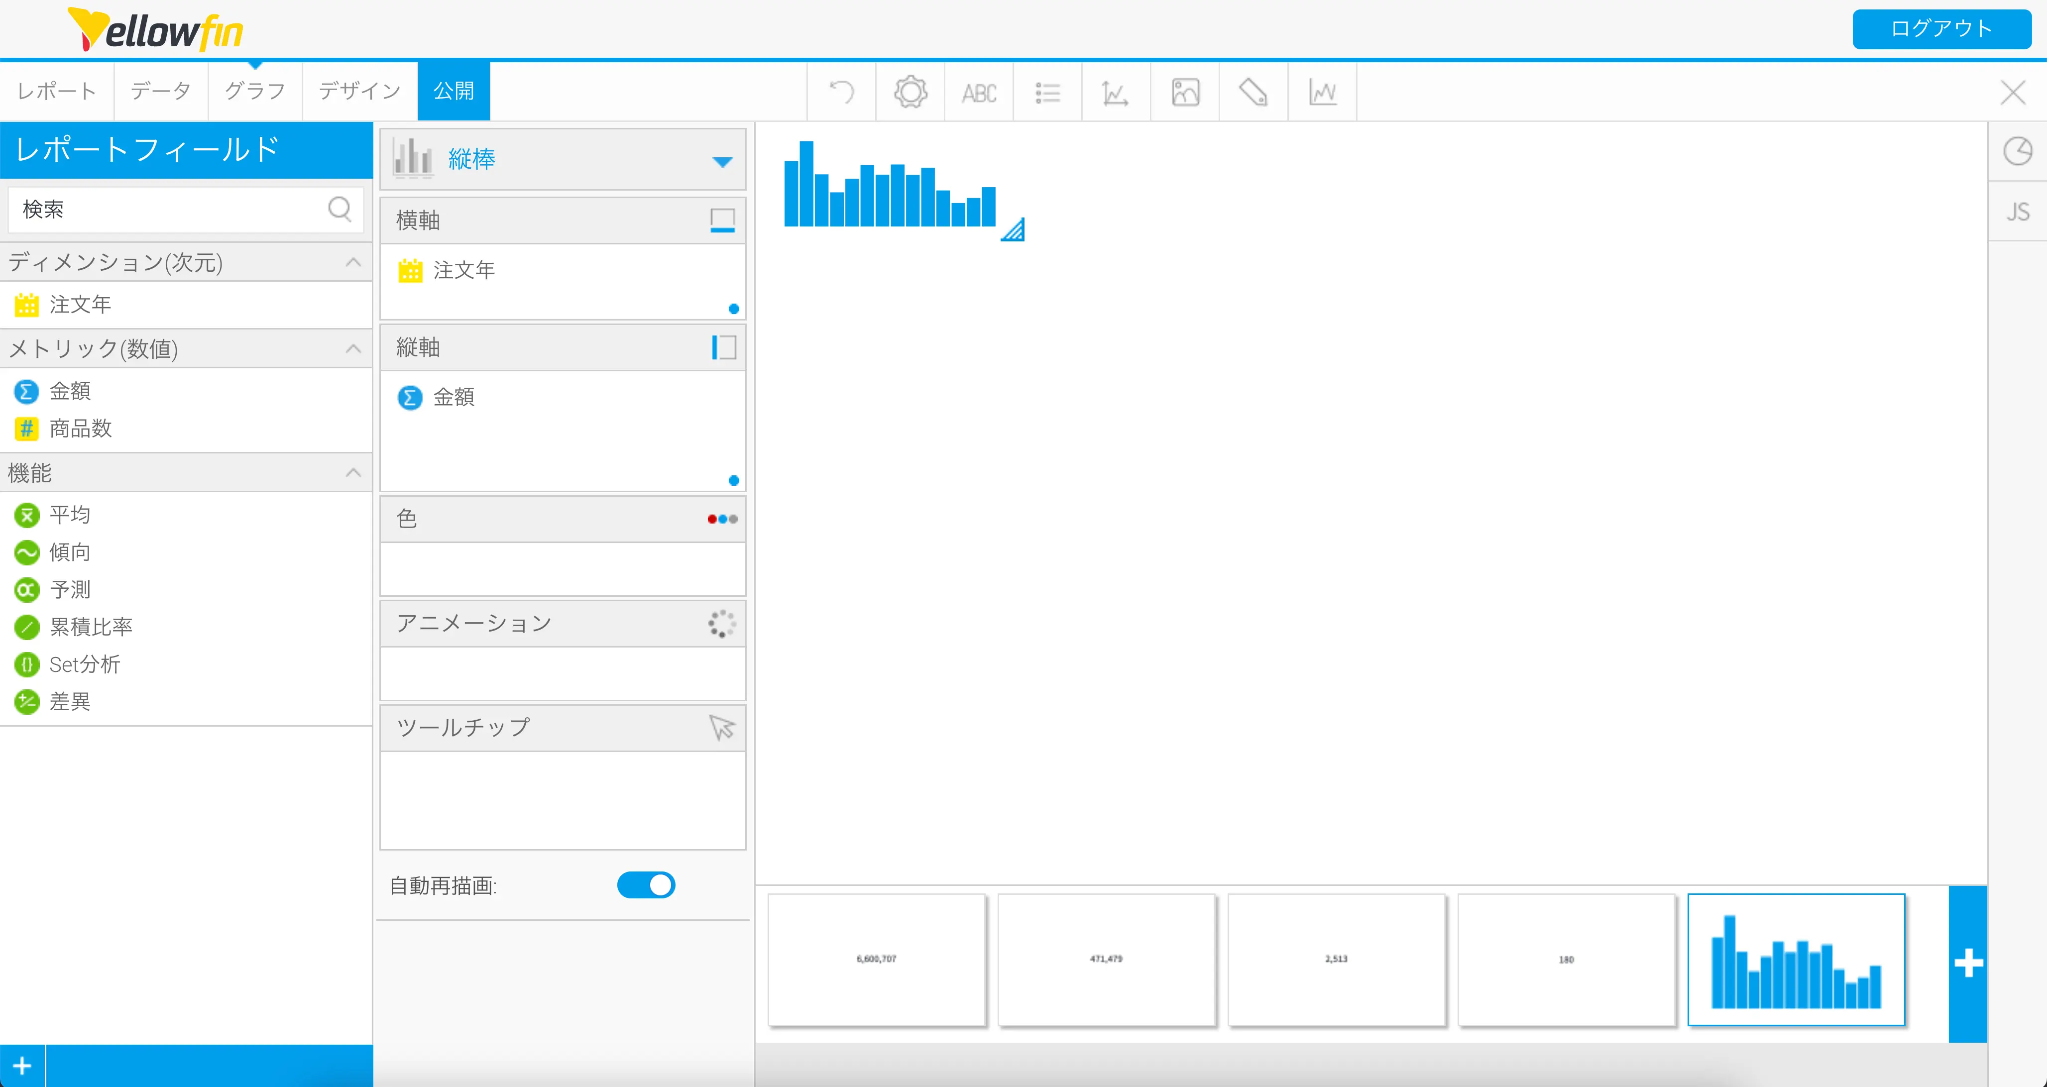2047x1087 pixels.
Task: Open the axis settings icon
Action: click(x=1116, y=93)
